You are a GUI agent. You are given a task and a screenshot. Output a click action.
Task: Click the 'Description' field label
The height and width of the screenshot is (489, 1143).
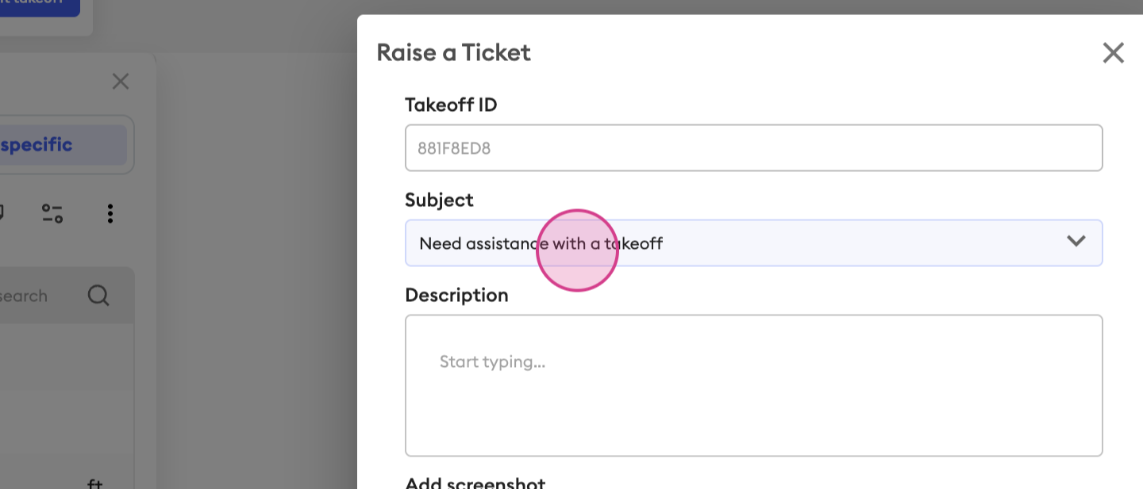(x=456, y=295)
